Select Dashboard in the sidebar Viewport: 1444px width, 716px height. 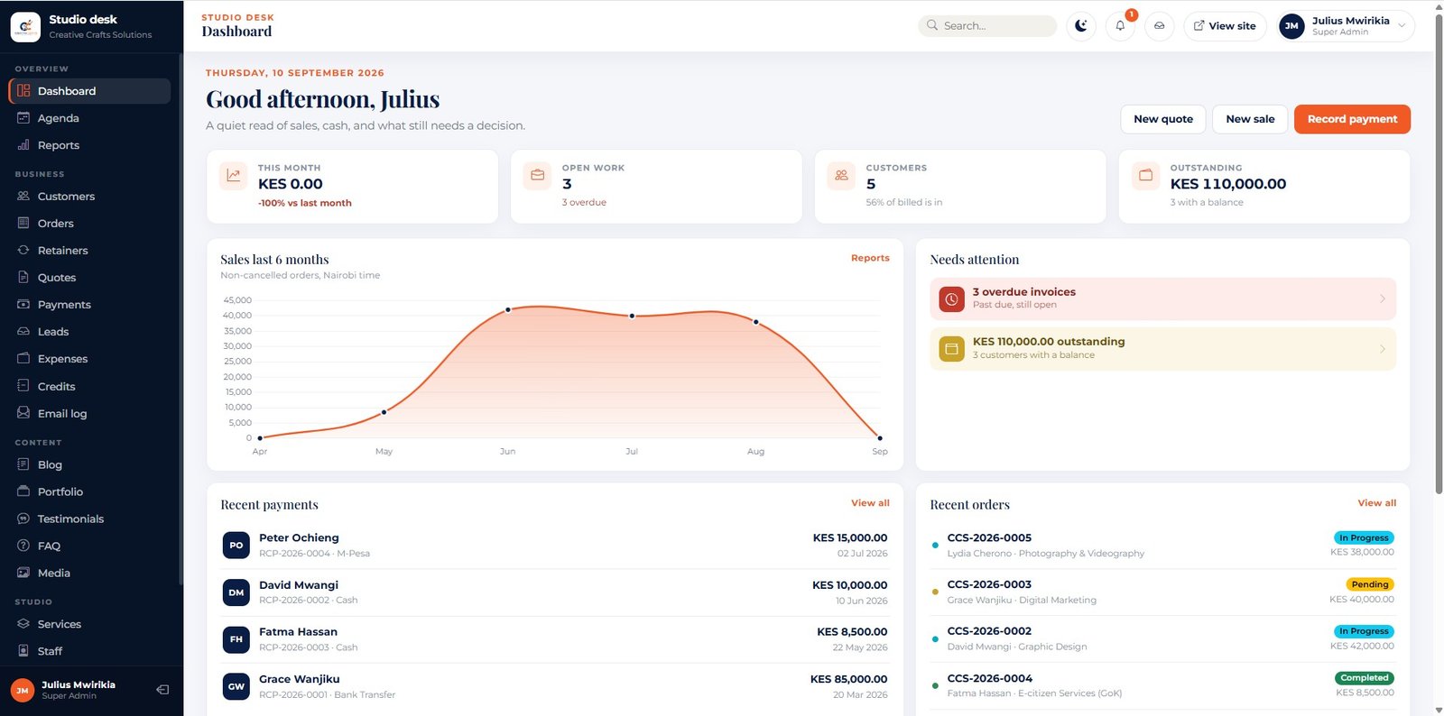coord(89,91)
